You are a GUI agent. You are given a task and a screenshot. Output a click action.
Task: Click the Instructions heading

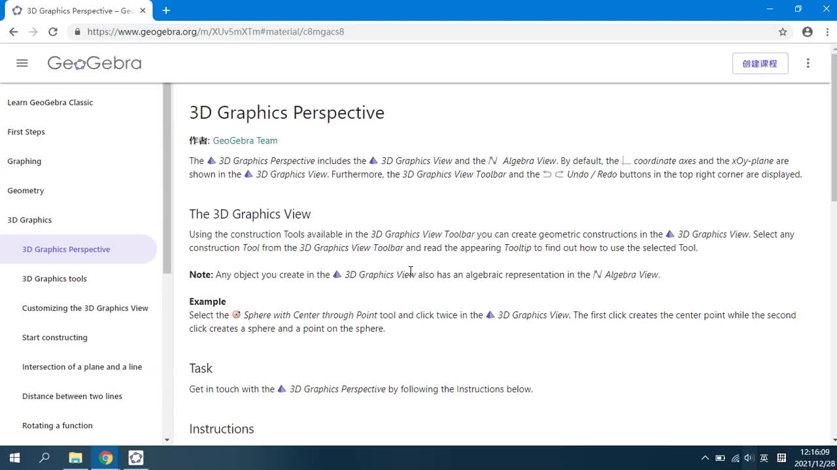tap(222, 429)
